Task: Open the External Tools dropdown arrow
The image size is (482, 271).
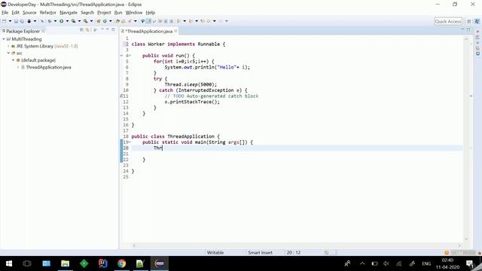Action: click(x=91, y=21)
